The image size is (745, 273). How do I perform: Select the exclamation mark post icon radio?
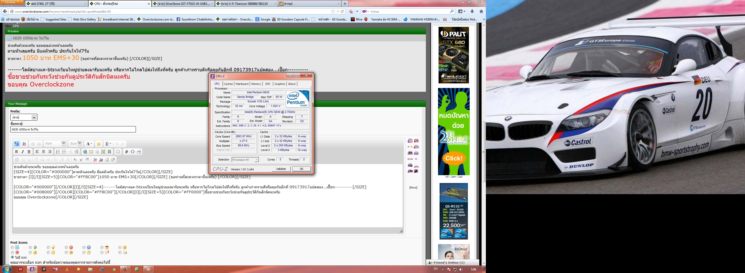(x=66, y=247)
